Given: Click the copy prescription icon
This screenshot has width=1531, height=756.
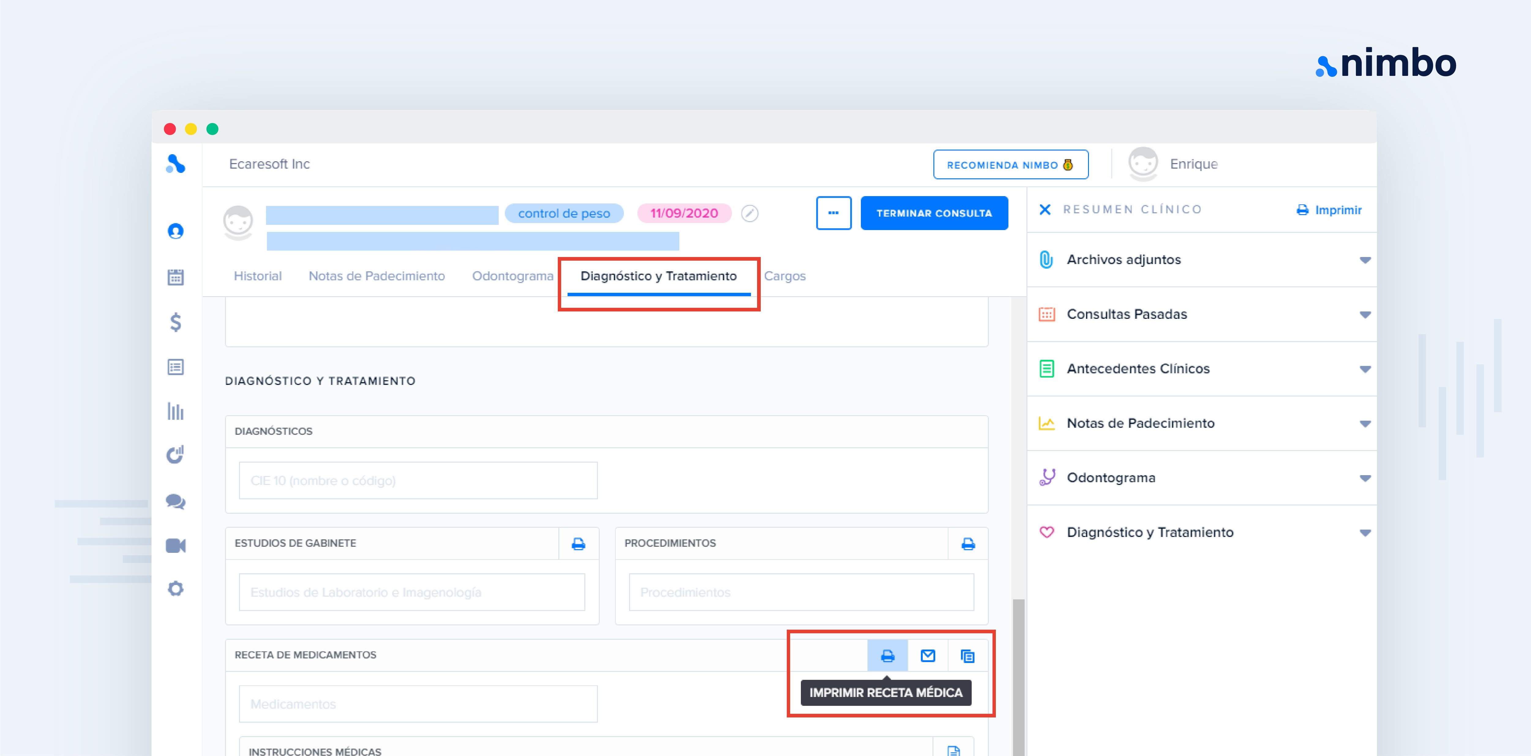Looking at the screenshot, I should tap(967, 656).
